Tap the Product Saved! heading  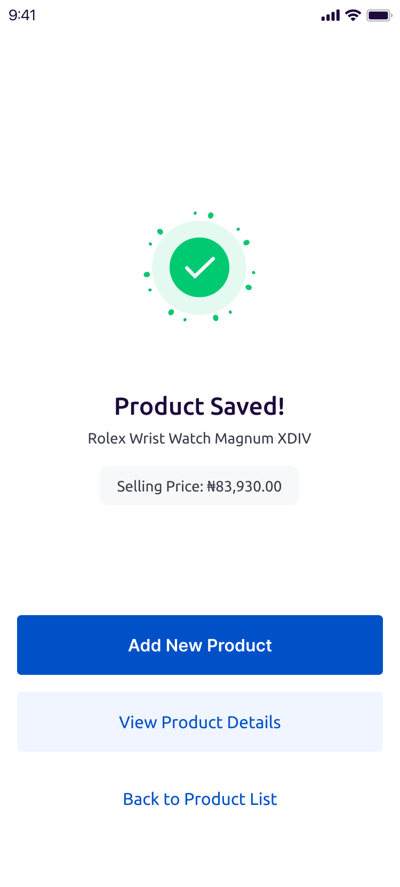point(199,406)
